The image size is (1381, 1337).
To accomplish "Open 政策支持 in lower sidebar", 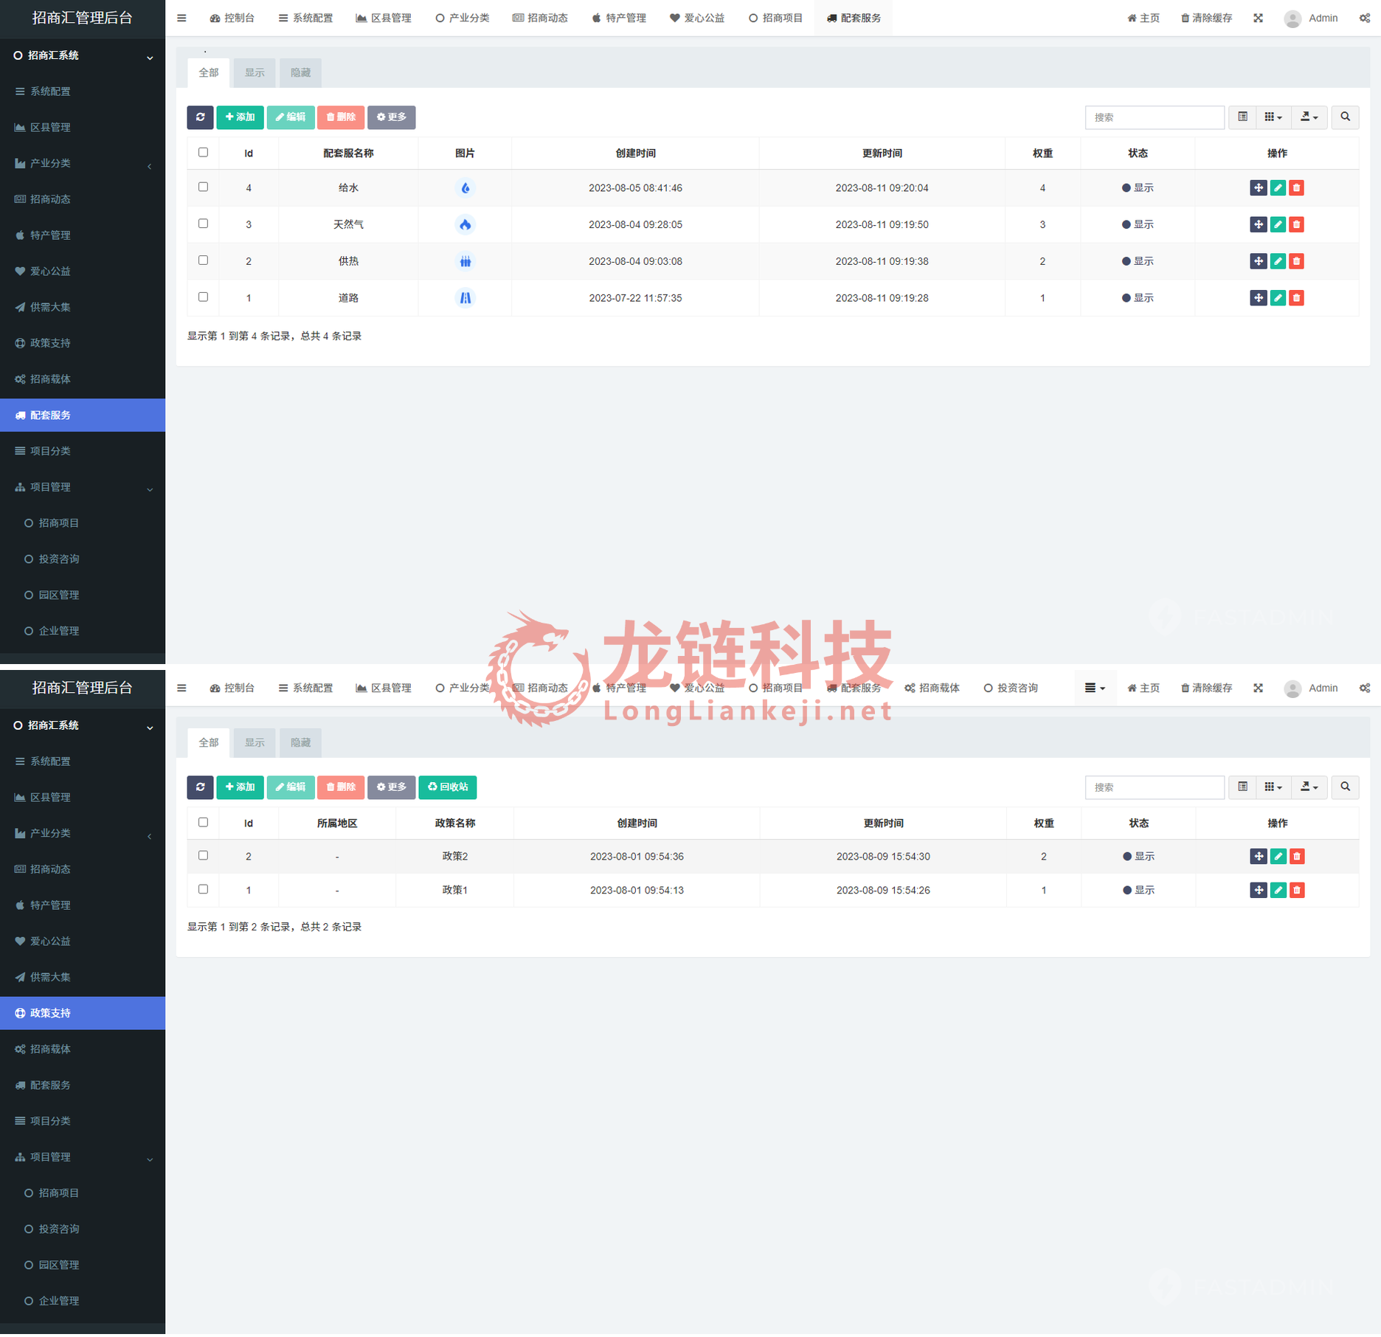I will click(83, 1013).
